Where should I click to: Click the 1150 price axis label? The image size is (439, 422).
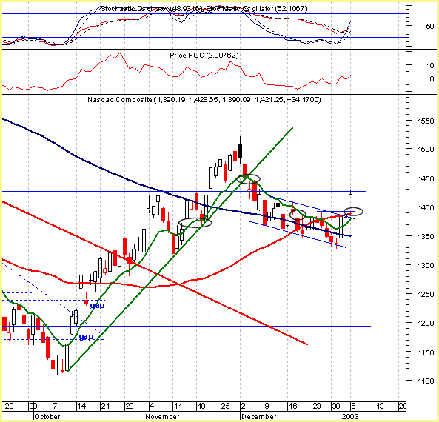pyautogui.click(x=426, y=352)
